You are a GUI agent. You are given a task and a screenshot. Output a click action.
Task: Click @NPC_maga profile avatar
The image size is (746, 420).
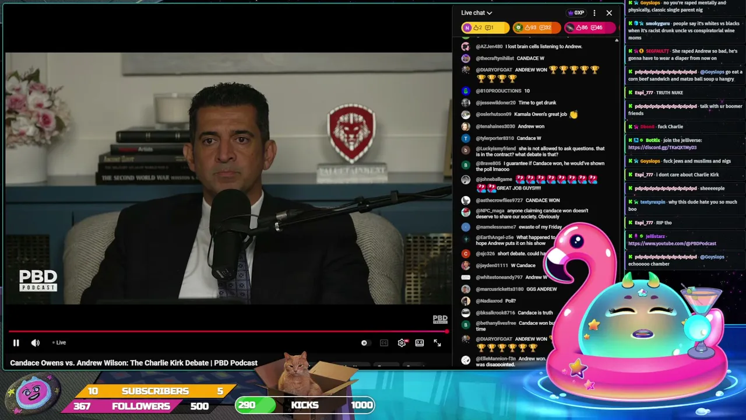[466, 212]
